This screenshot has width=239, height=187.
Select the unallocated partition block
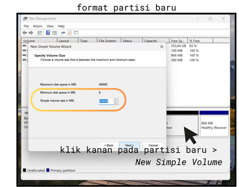tap(183, 124)
